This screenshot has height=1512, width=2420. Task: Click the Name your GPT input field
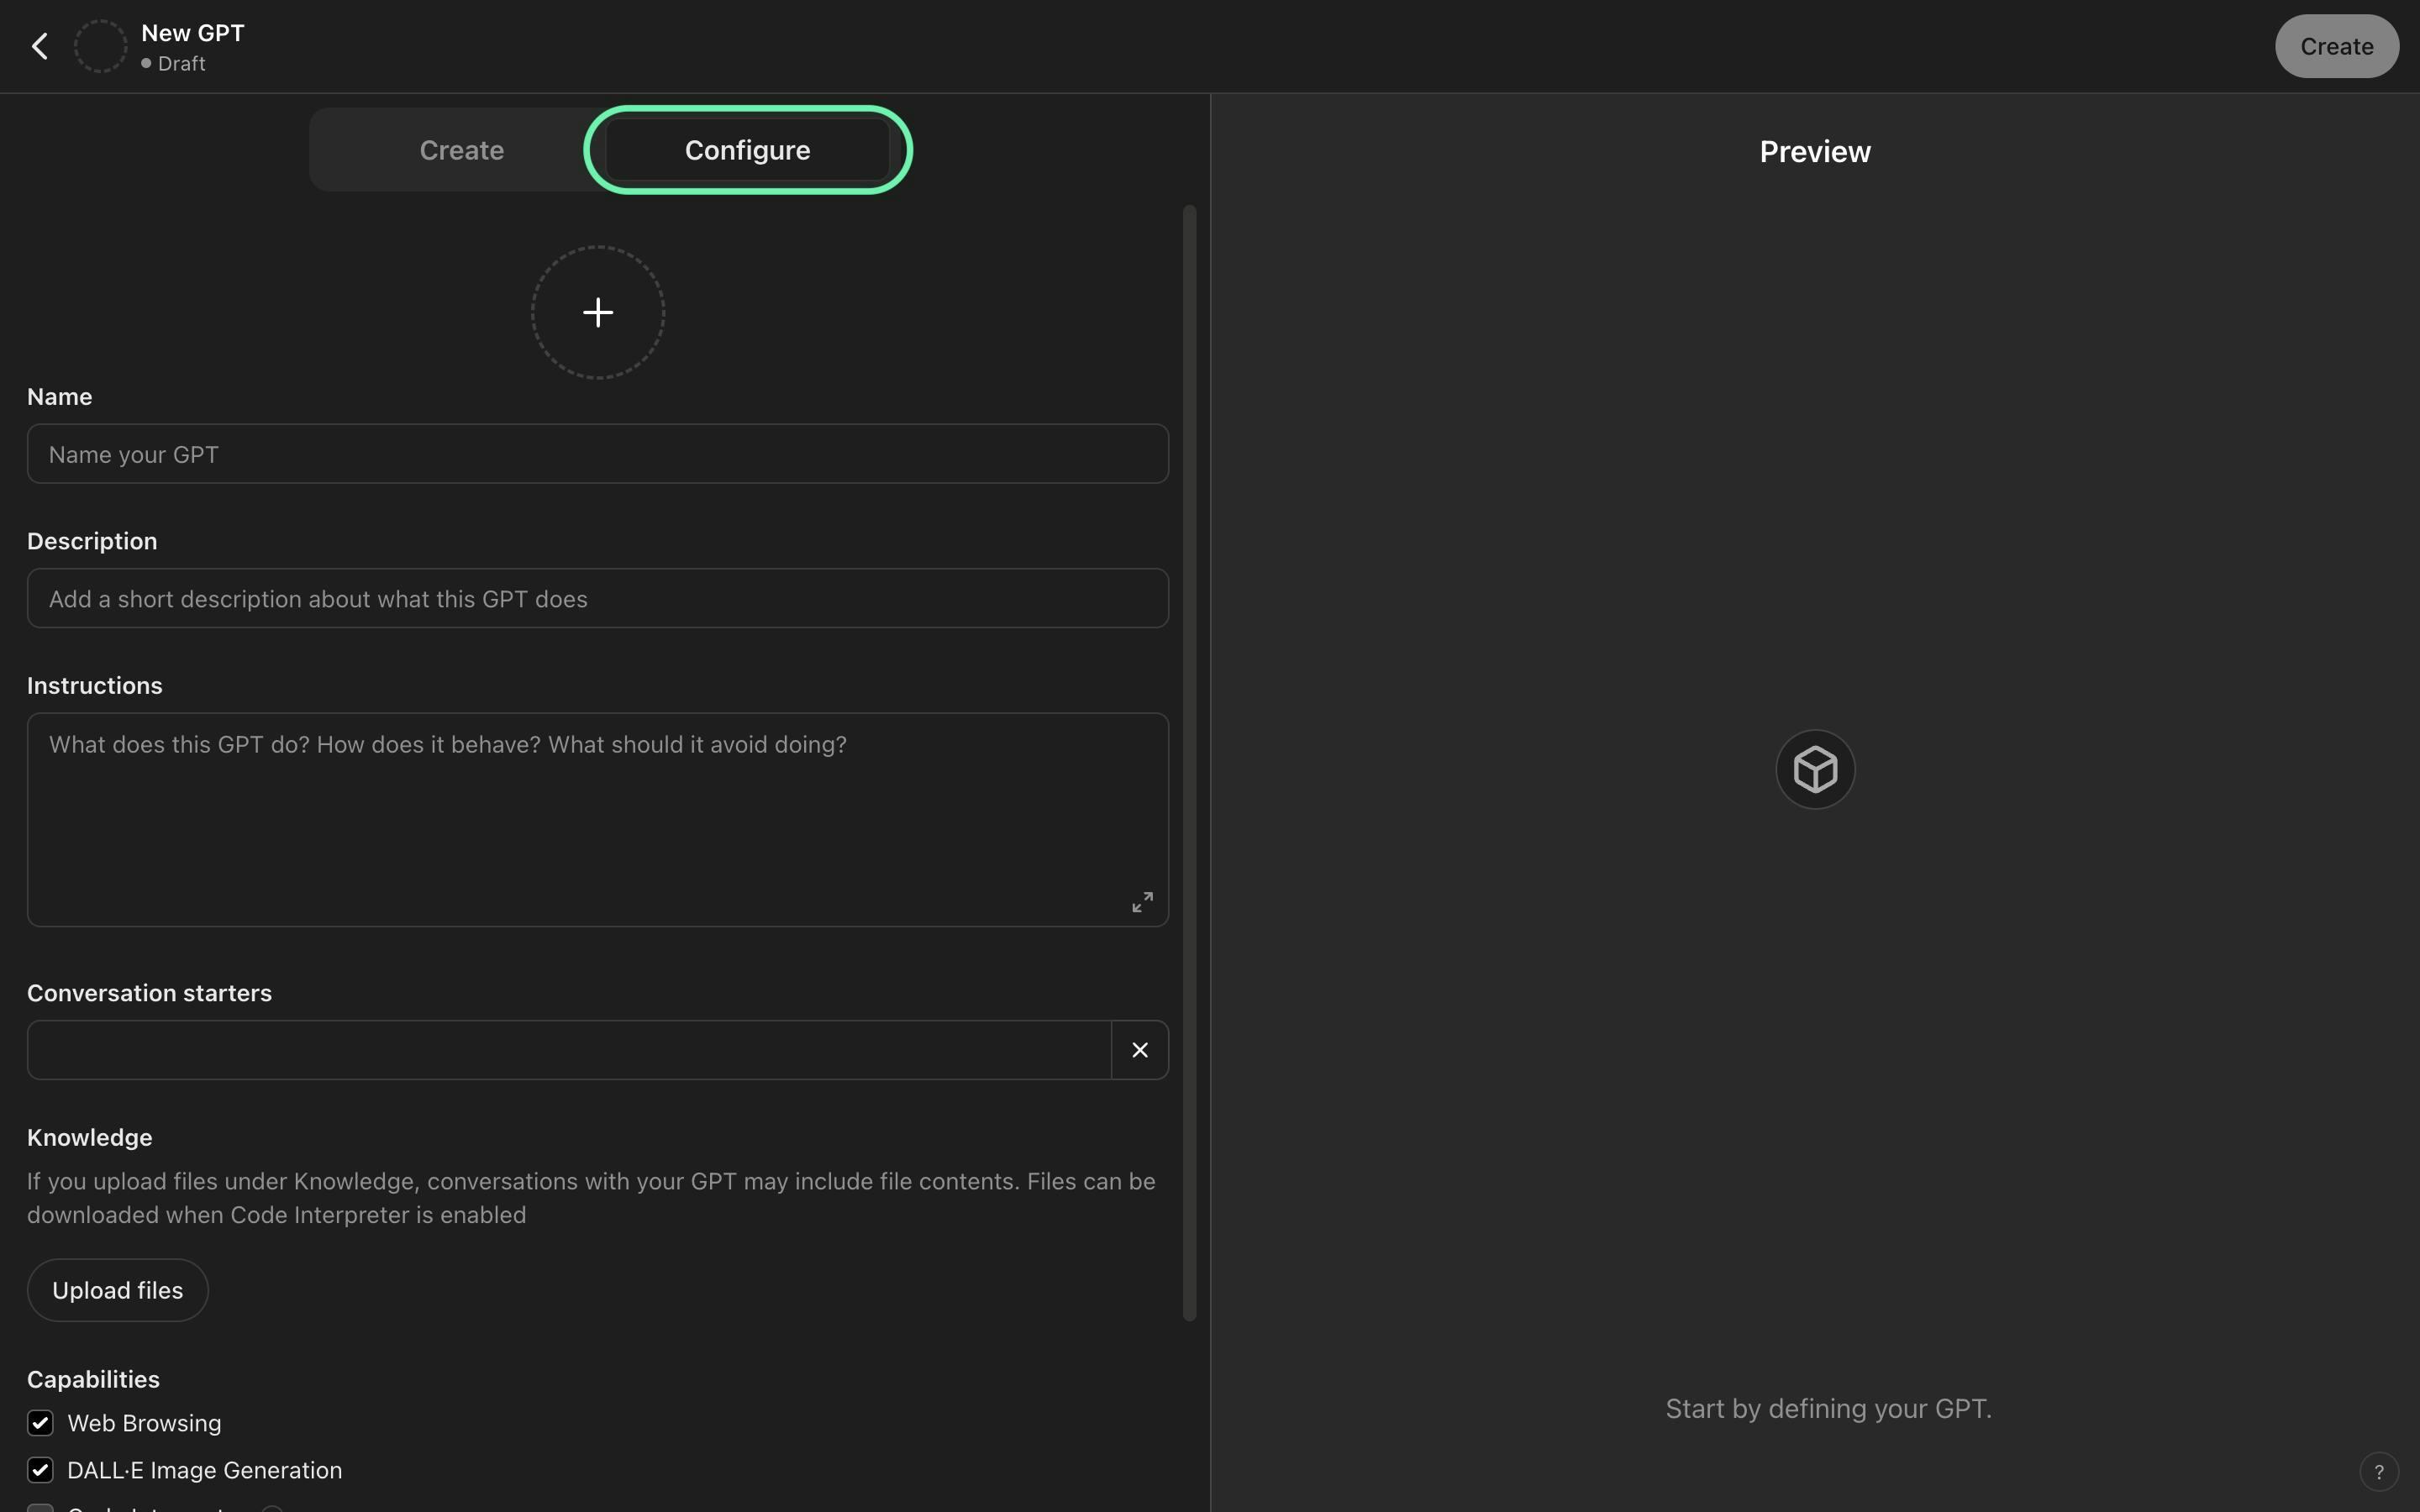pyautogui.click(x=597, y=453)
